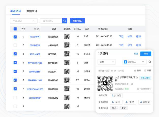Uncheck row 4 客户转介绍专属 checkbox
159x117 pixels.
pyautogui.click(x=15, y=63)
